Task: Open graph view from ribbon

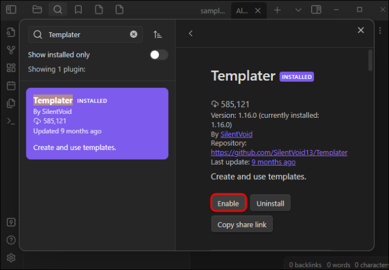Action: [x=11, y=50]
